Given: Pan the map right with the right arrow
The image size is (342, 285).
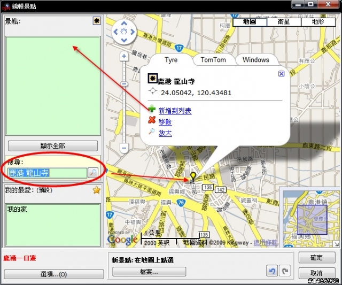Looking at the screenshot, I should [x=133, y=32].
